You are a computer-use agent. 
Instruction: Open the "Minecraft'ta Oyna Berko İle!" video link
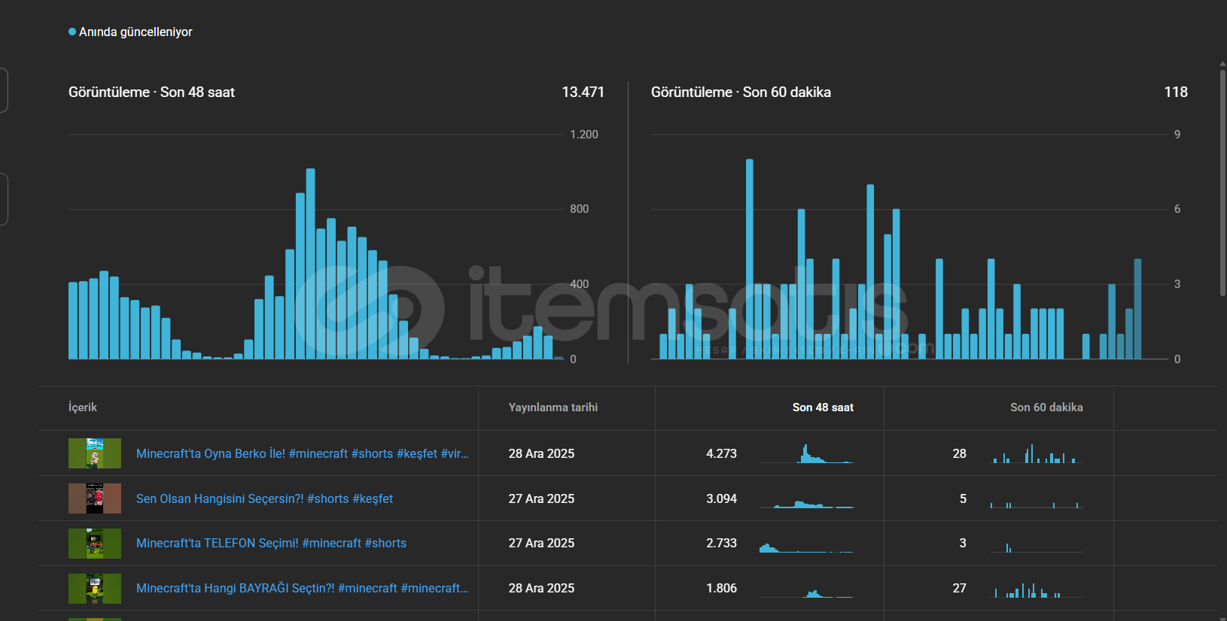coord(302,453)
